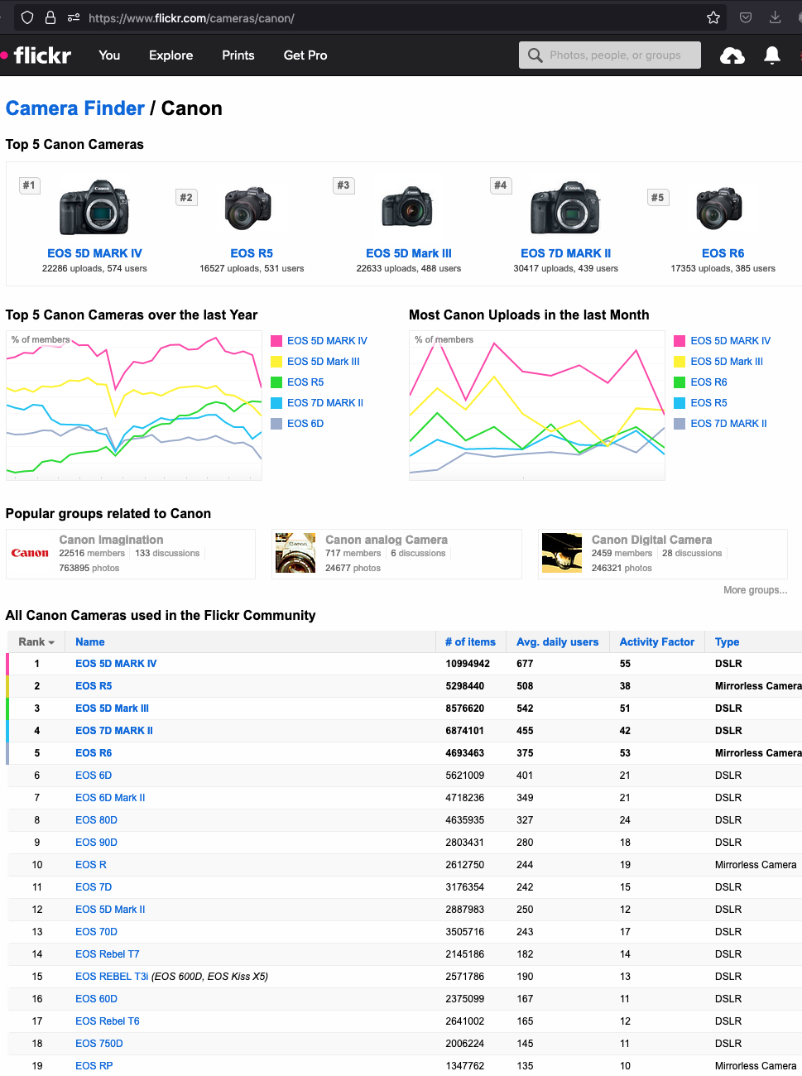Image resolution: width=802 pixels, height=1076 pixels.
Task: Open EOS 90D table link
Action: (x=96, y=843)
